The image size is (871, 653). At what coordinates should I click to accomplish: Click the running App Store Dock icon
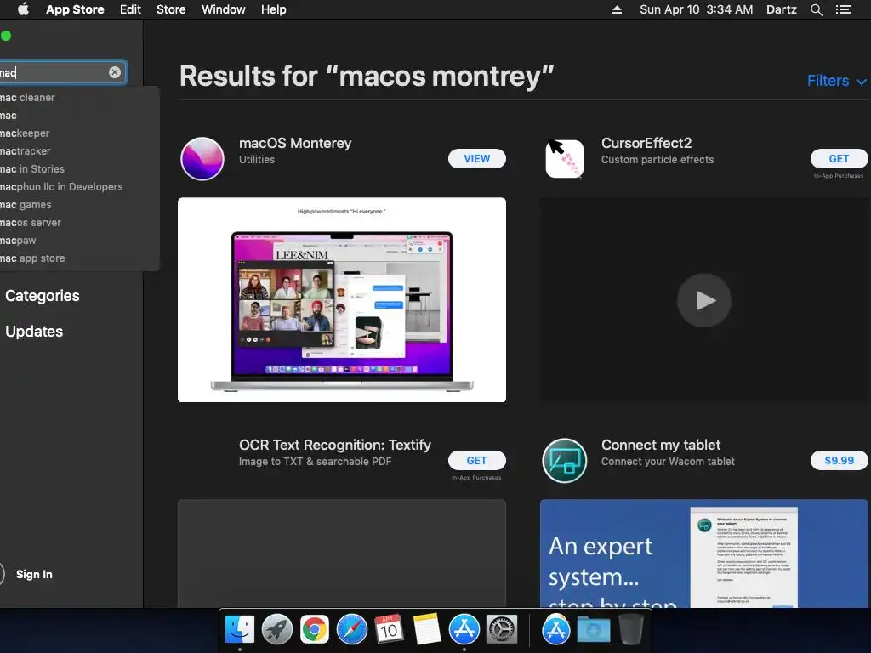464,630
